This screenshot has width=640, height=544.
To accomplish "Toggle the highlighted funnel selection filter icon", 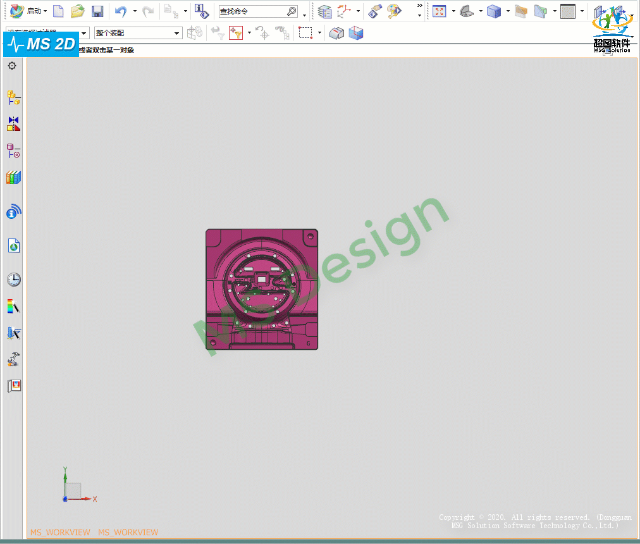I will click(x=236, y=33).
